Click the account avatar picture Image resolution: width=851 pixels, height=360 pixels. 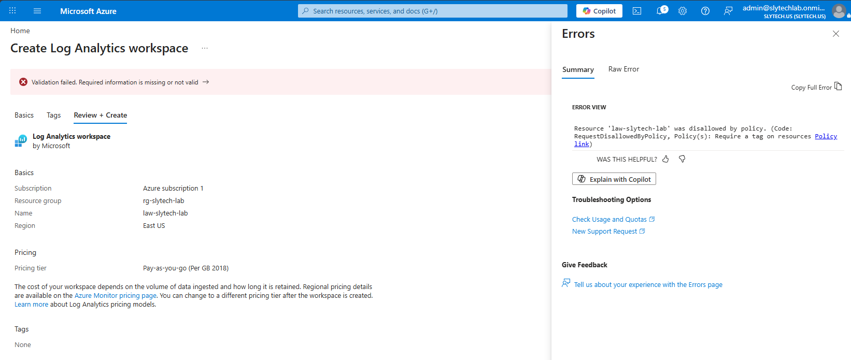[839, 11]
